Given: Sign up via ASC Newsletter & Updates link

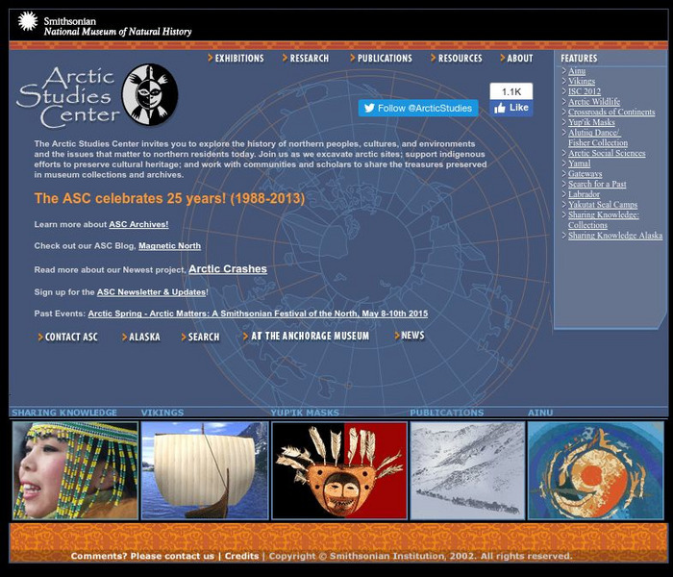Looking at the screenshot, I should click(x=152, y=292).
